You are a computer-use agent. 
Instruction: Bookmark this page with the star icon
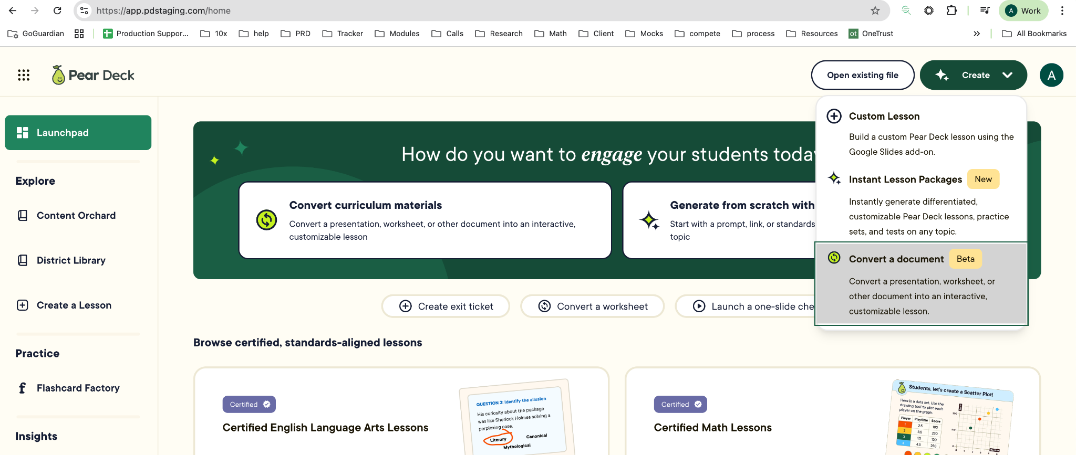pos(875,10)
